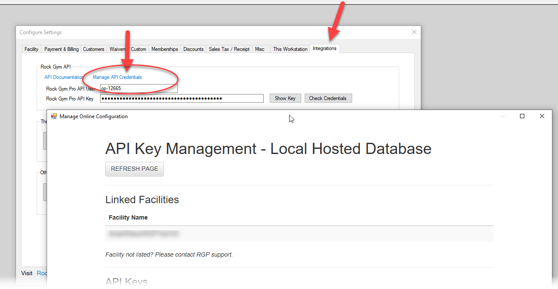Open the API Documentation link
Image resolution: width=558 pixels, height=289 pixels.
pos(64,77)
